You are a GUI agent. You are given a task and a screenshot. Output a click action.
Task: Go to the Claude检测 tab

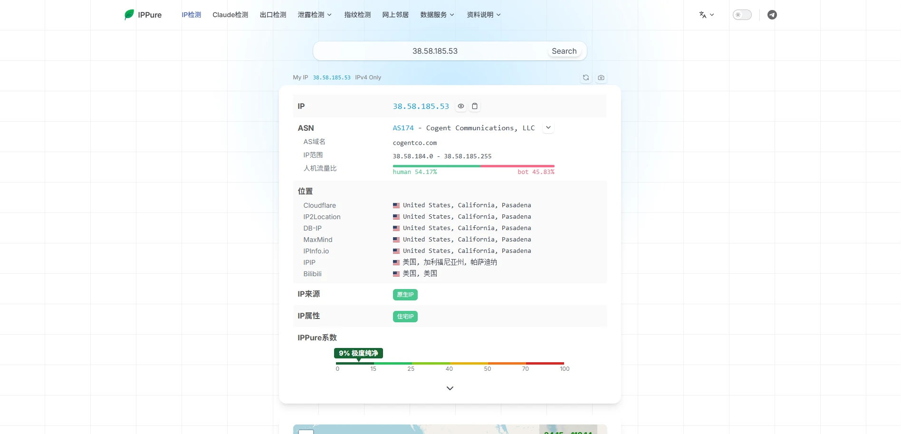pos(230,15)
